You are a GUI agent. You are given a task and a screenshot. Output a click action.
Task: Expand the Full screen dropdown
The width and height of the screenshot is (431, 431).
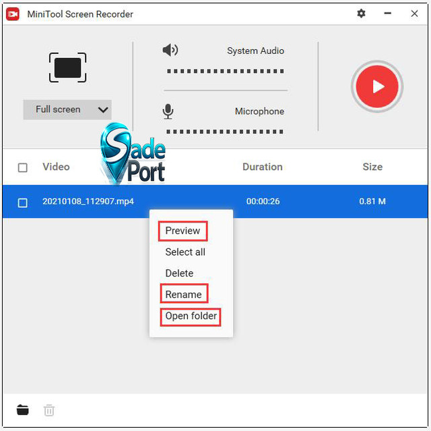point(67,109)
